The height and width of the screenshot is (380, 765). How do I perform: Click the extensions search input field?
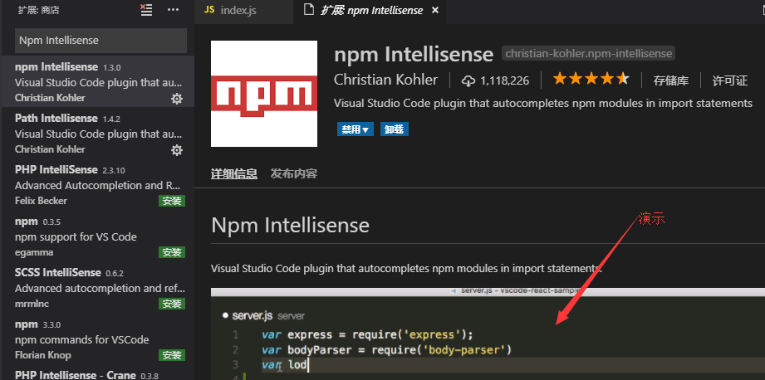pos(101,41)
